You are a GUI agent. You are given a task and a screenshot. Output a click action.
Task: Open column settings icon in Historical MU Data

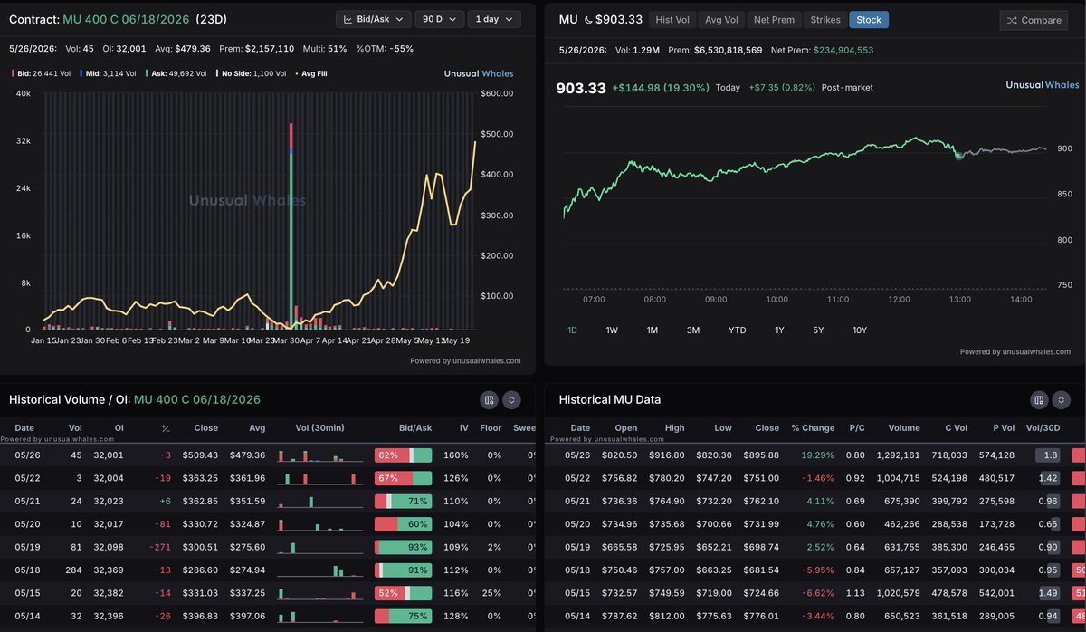point(1040,400)
